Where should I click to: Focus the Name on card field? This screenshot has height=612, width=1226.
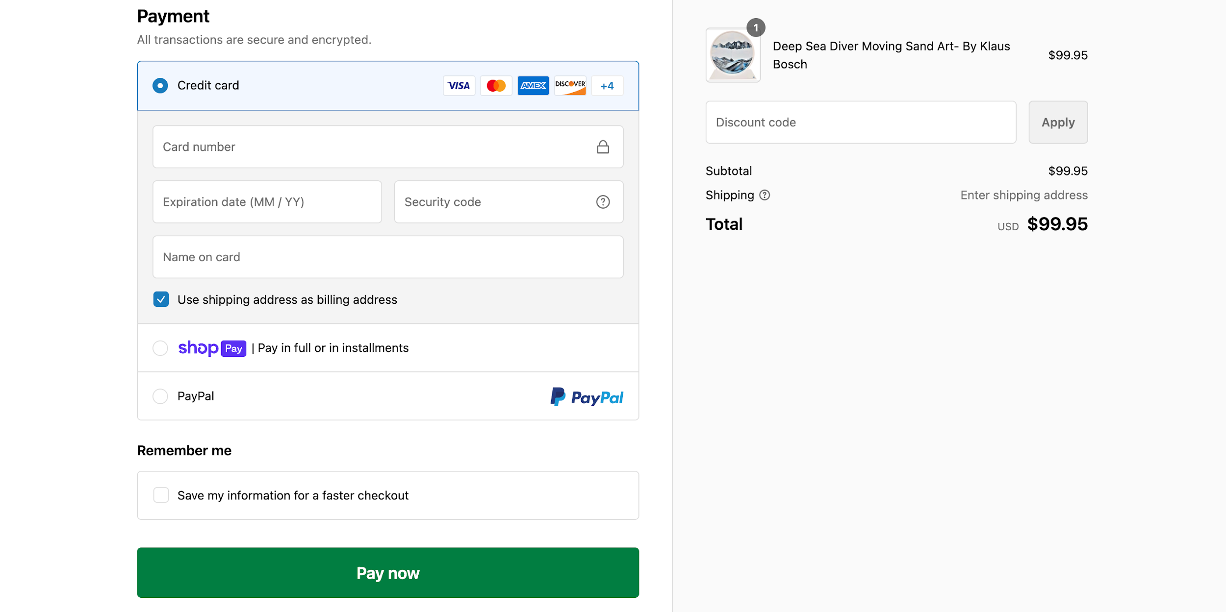388,257
